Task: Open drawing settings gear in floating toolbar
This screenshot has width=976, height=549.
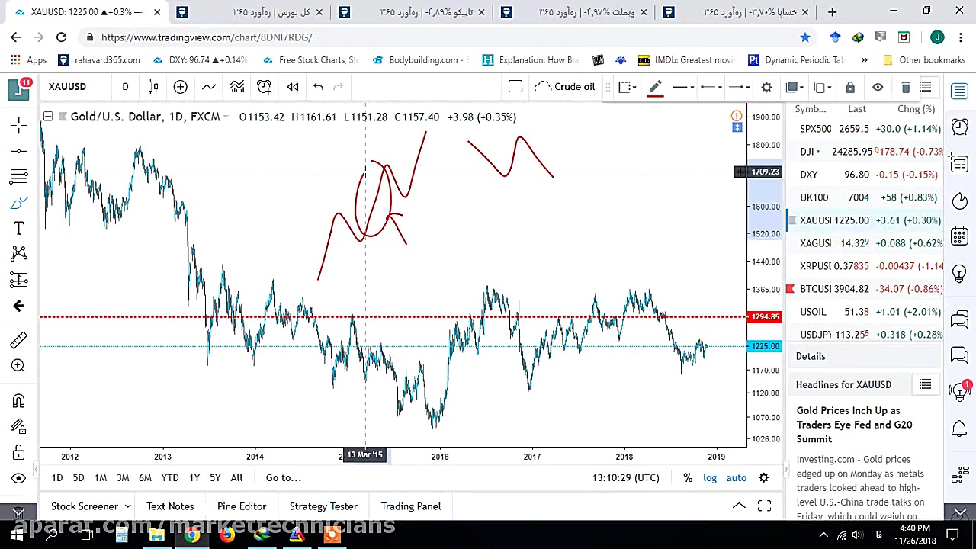Action: (766, 87)
